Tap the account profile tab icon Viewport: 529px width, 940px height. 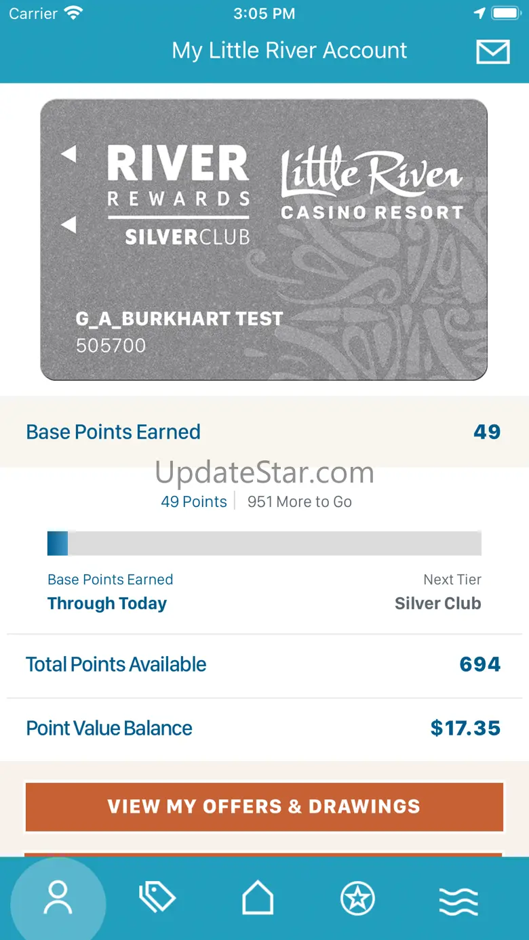tap(58, 899)
